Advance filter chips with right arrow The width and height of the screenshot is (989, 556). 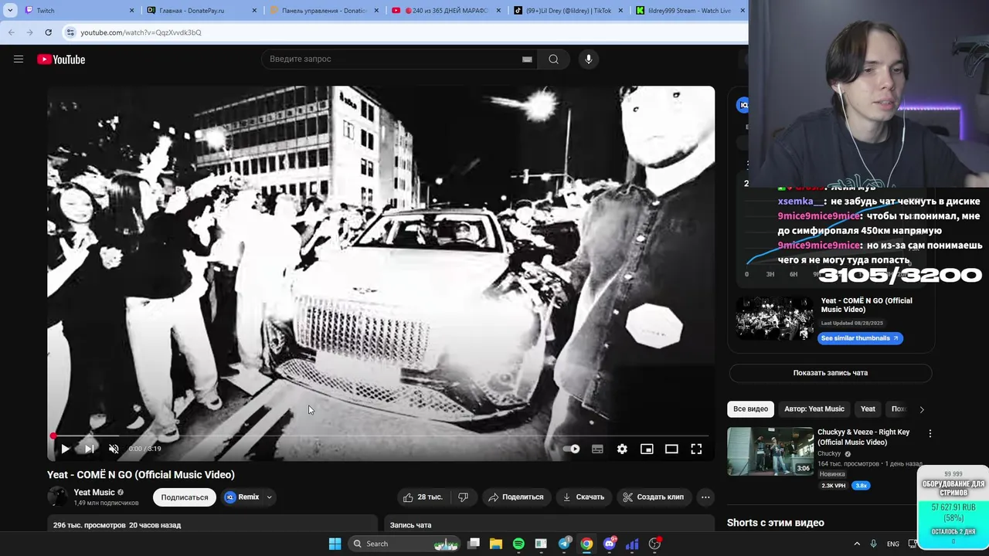[x=921, y=409]
